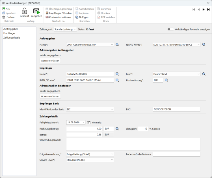Click Adresse erfassen under Auftraggeber
The height and width of the screenshot is (178, 212).
(x=50, y=61)
